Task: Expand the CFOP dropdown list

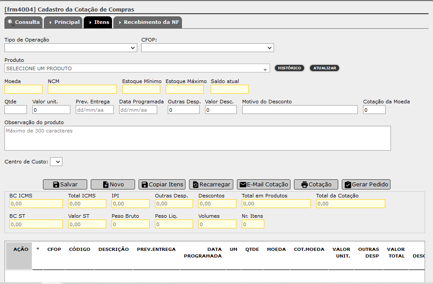Action: pos(207,48)
